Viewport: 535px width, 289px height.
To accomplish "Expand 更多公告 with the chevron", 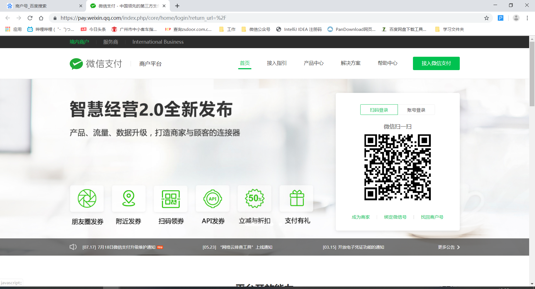I will pyautogui.click(x=449, y=247).
